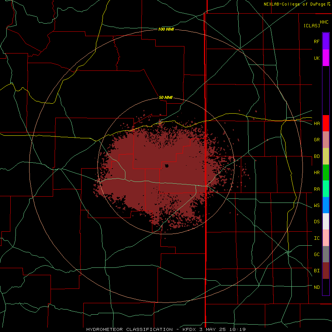This screenshot has width=332, height=332.
Task: Click the DS white legend swatch
Action: point(326,221)
